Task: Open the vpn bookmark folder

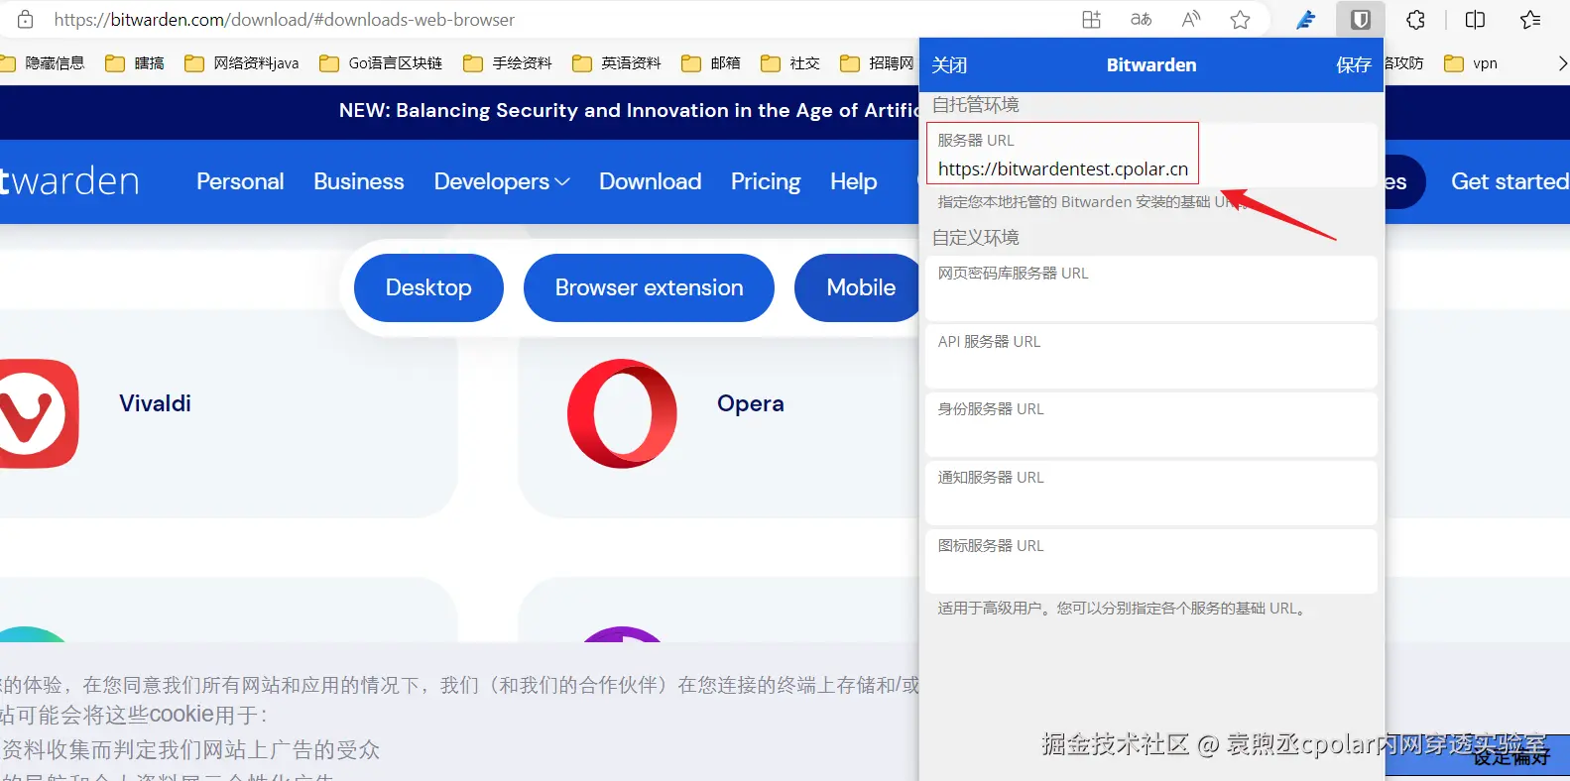Action: [x=1471, y=63]
